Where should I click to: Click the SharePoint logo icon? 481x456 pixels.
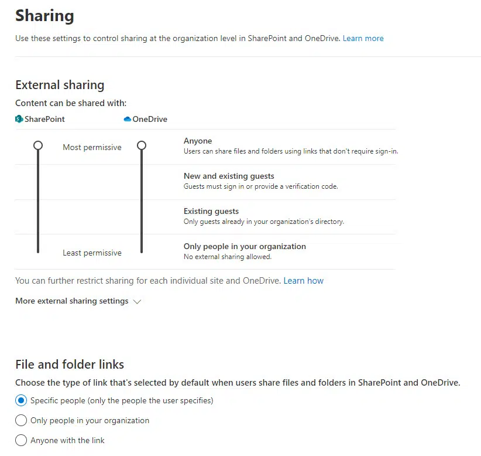point(19,119)
